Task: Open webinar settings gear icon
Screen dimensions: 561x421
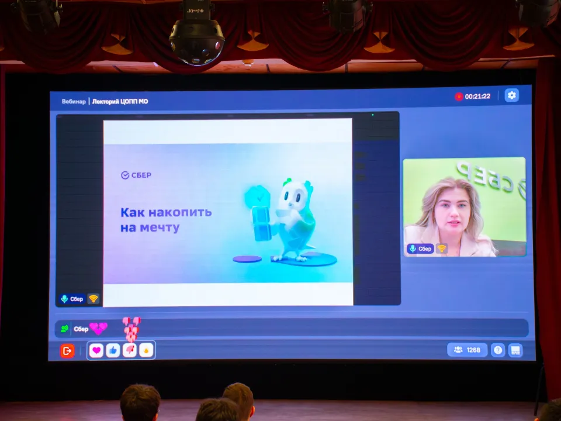Action: point(512,95)
